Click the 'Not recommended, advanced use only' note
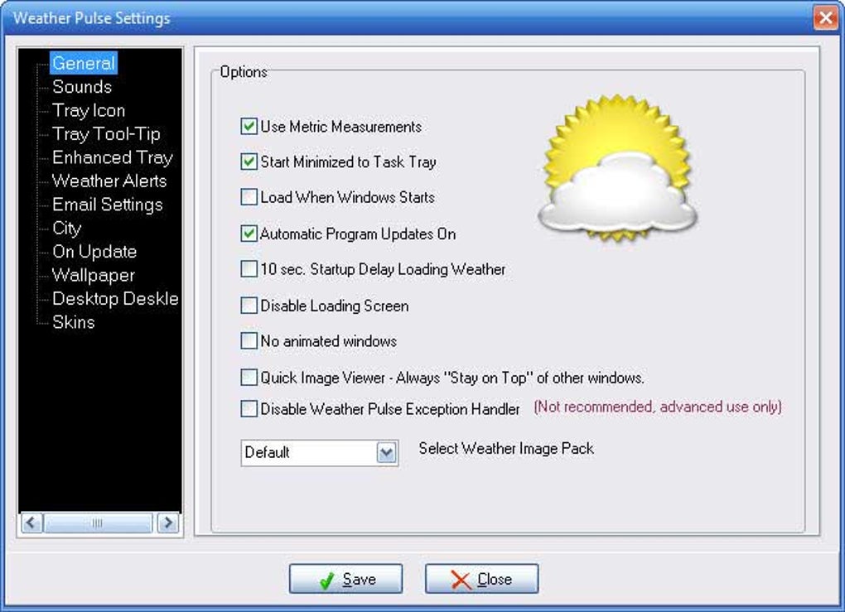Screen dimensions: 845x612 click(658, 407)
